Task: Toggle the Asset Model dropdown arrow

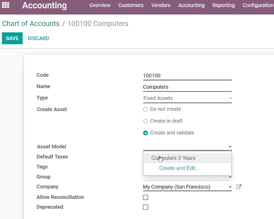Action: point(230,147)
